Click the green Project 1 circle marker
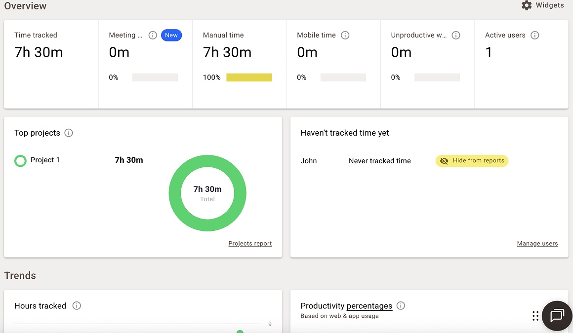This screenshot has width=573, height=333. 20,161
